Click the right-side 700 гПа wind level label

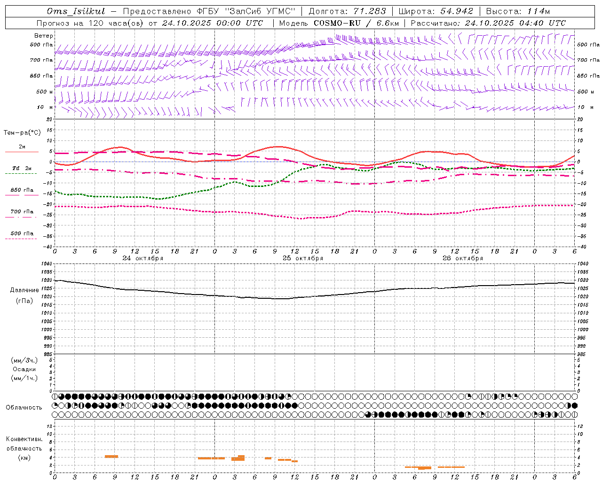click(x=588, y=60)
